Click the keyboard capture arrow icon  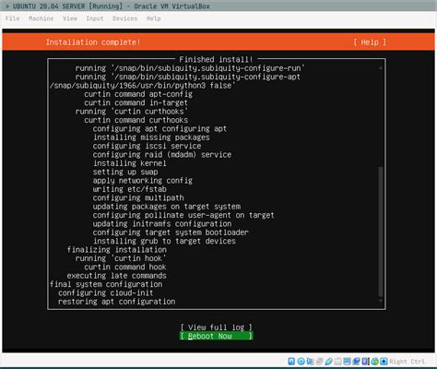[x=384, y=362]
